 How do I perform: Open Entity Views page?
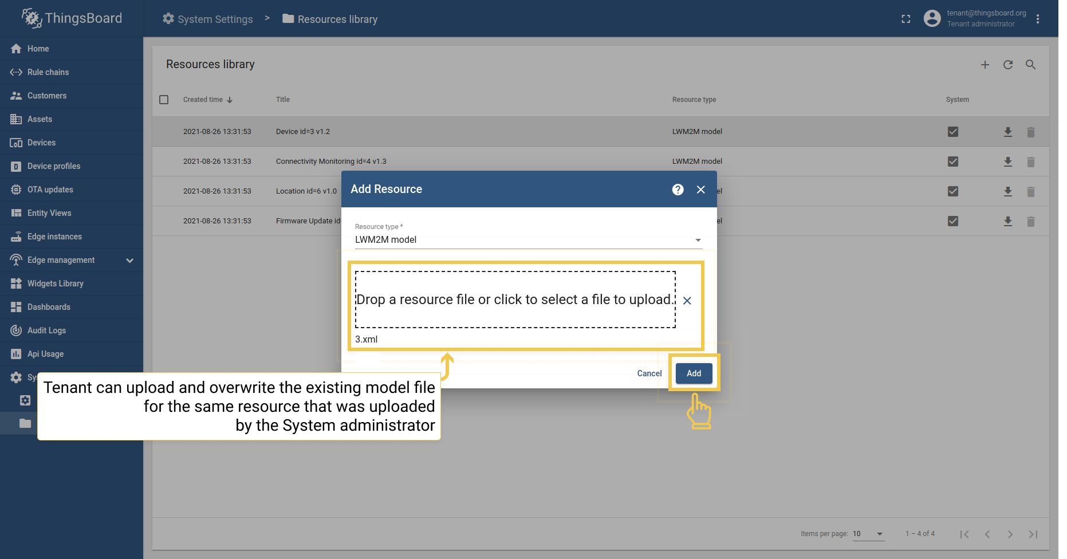click(x=72, y=213)
